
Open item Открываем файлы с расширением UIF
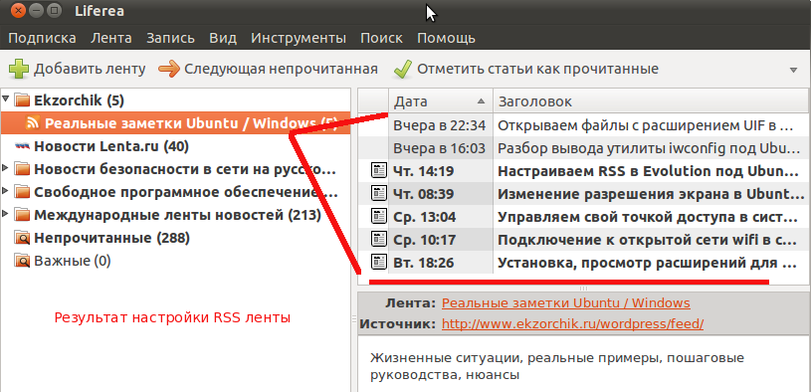click(651, 124)
